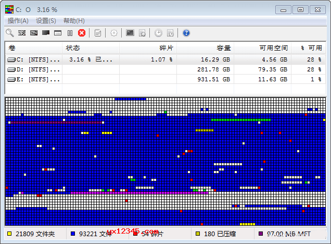Click the 11.63 GB free space cell

[x=262, y=79]
